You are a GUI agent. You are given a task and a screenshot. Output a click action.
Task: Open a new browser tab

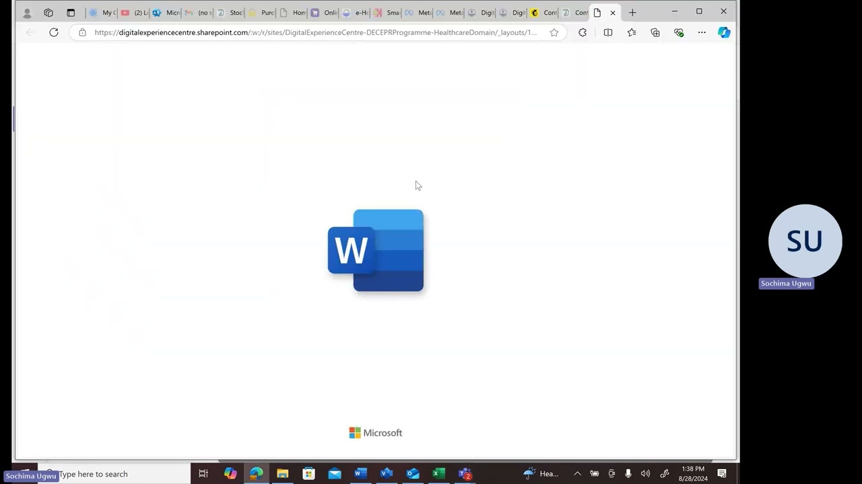[x=632, y=13]
